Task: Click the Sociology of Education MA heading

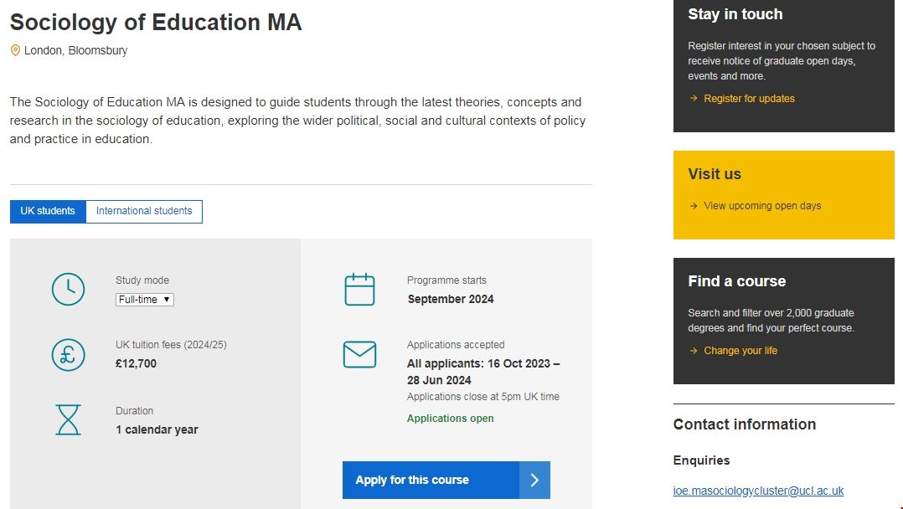Action: [x=156, y=23]
